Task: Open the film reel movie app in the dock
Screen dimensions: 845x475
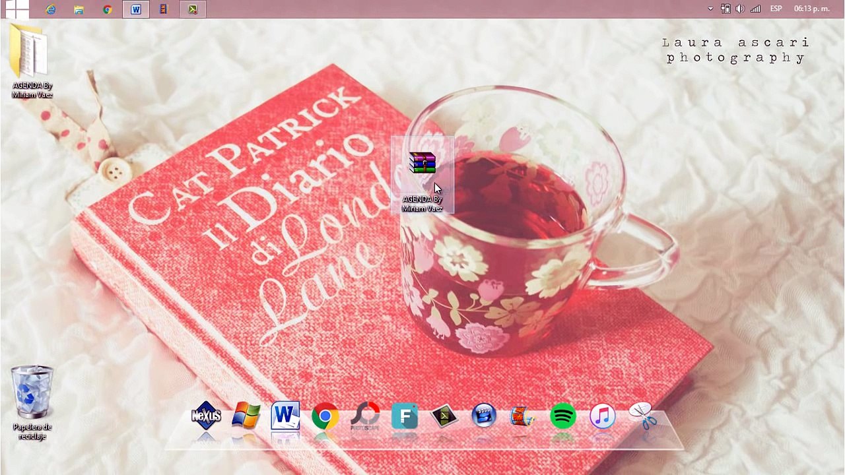Action: point(523,416)
